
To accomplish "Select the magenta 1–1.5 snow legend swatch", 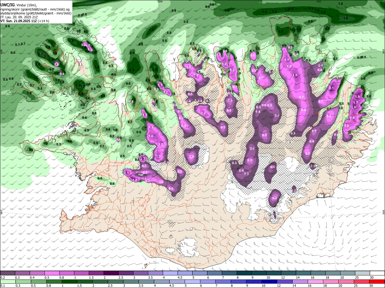I will tap(82, 273).
